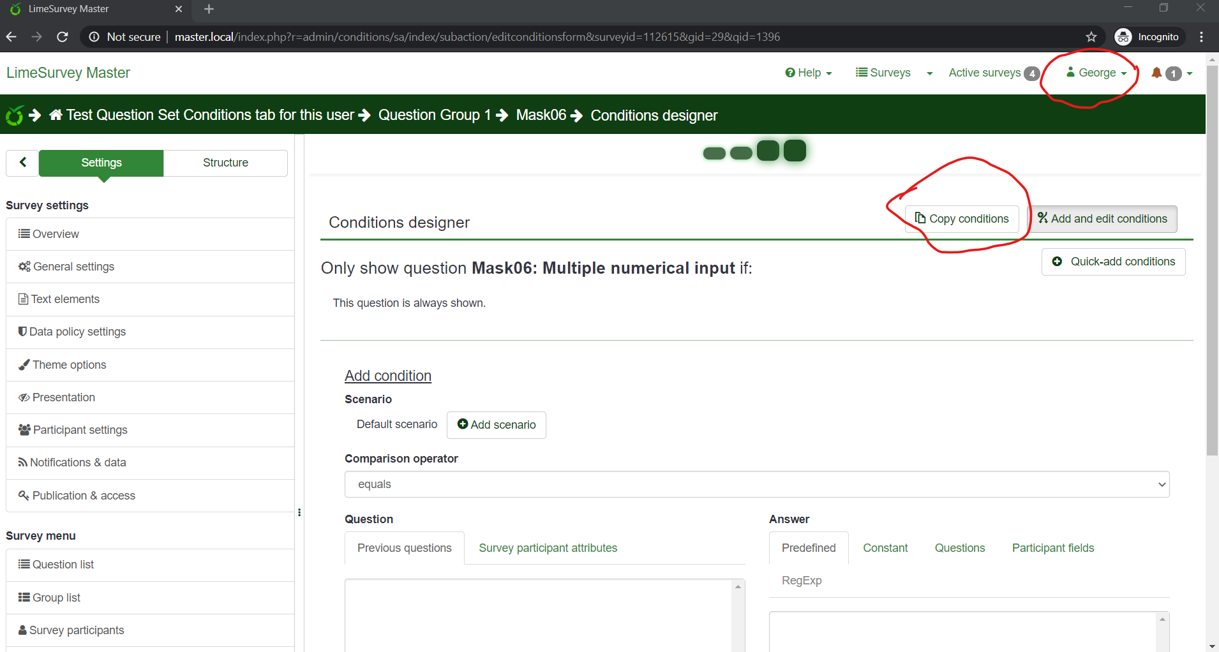
Task: Select the Survey participant attributes tab
Action: click(x=548, y=548)
